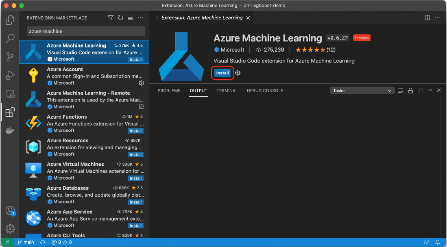Open the Tasks output channel dropdown
447x247 pixels.
[362, 91]
